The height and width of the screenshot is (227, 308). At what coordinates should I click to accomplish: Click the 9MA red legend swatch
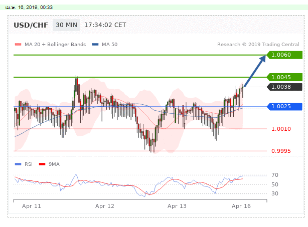click(42, 164)
